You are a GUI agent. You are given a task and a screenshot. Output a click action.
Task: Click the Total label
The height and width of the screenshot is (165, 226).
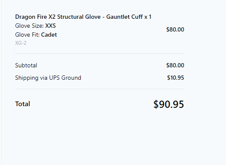click(x=23, y=104)
